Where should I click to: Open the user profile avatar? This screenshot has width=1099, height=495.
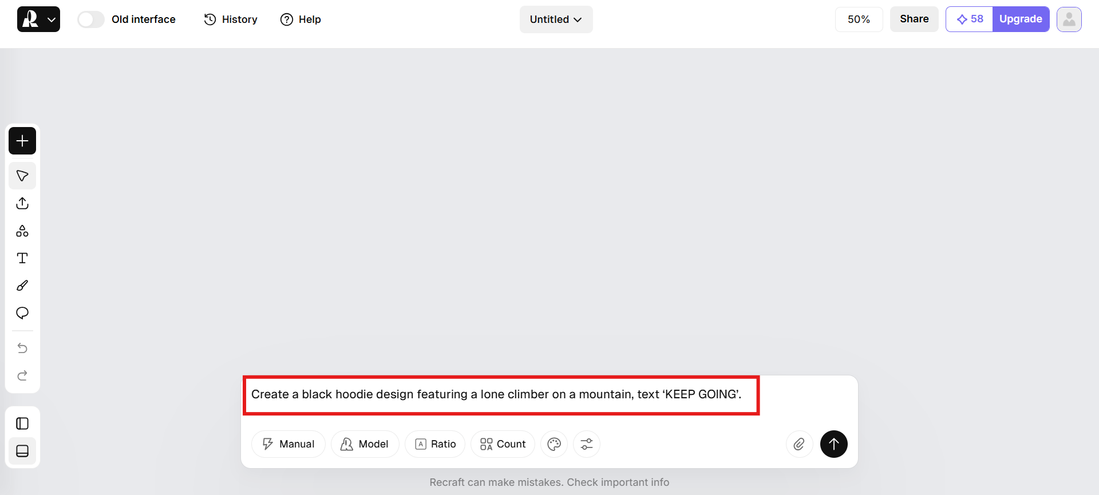point(1069,19)
